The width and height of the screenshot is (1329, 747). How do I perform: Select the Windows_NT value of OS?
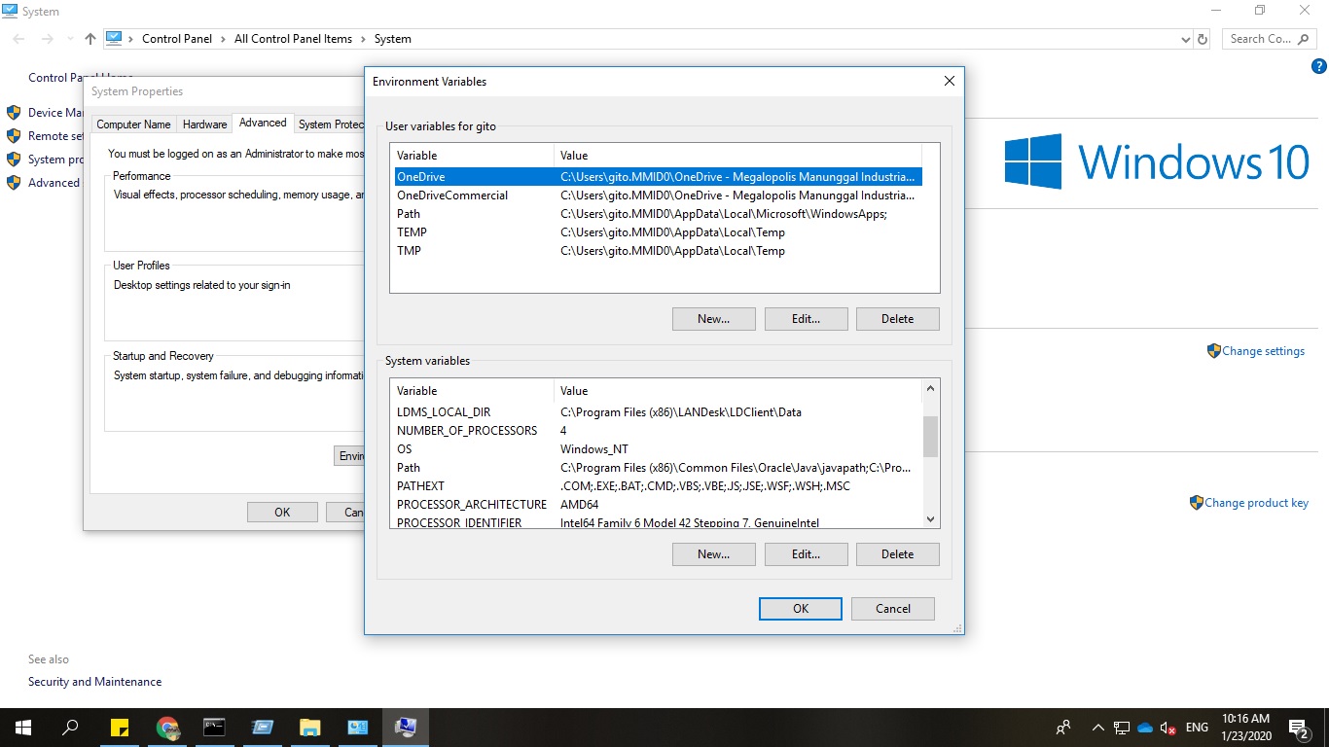click(x=594, y=449)
